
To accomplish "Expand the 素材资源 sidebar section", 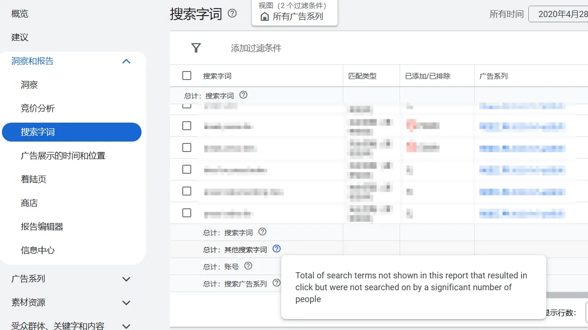I will (x=126, y=303).
